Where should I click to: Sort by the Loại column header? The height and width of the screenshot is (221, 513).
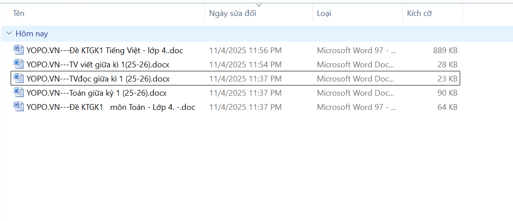coord(324,13)
